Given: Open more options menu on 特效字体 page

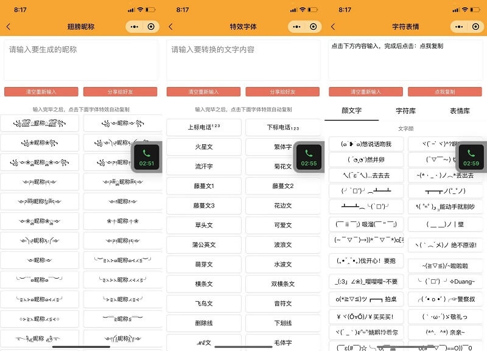Looking at the screenshot, I should pos(296,27).
